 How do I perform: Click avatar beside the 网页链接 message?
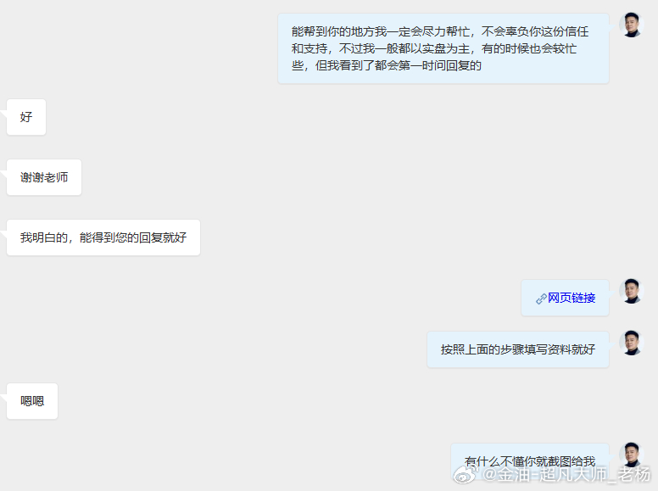[x=632, y=291]
